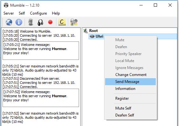The height and width of the screenshot is (126, 179).
Task: Show server information blue info icon
Action: point(19,22)
